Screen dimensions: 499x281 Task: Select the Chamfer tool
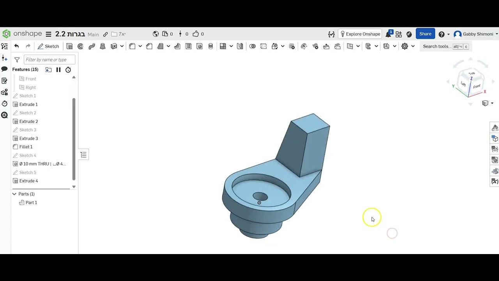(x=149, y=46)
